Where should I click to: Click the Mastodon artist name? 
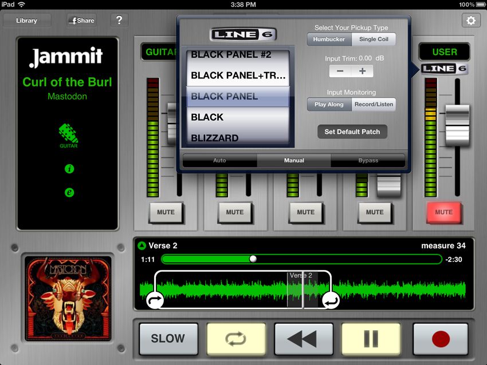[x=67, y=97]
